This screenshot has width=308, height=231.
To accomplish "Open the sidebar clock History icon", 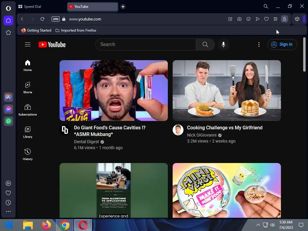I will tap(8, 202).
